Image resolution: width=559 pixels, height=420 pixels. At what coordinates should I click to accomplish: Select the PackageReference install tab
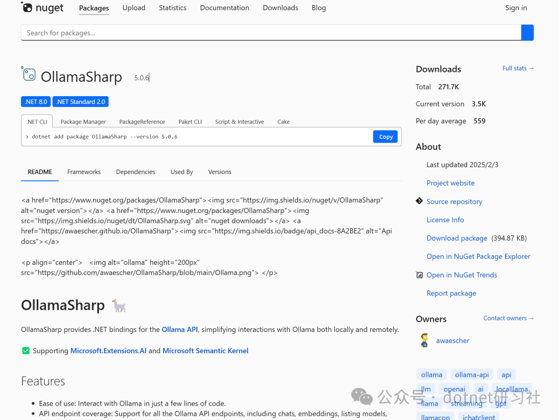click(142, 122)
